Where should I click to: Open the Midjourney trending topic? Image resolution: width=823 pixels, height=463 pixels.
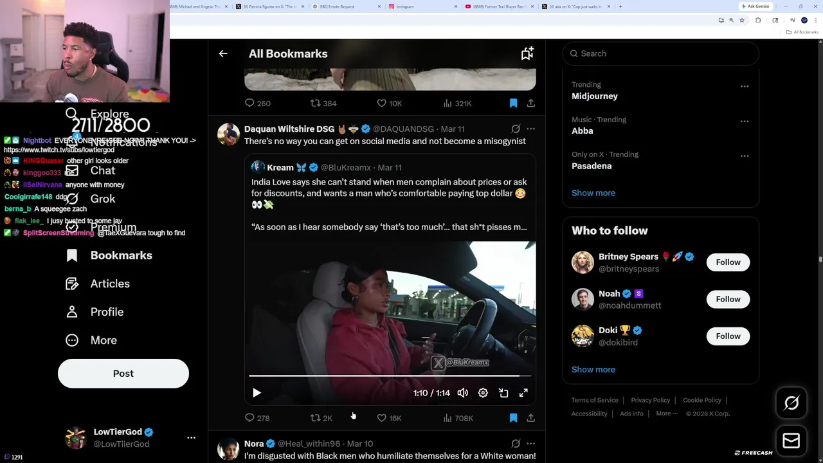pyautogui.click(x=594, y=96)
